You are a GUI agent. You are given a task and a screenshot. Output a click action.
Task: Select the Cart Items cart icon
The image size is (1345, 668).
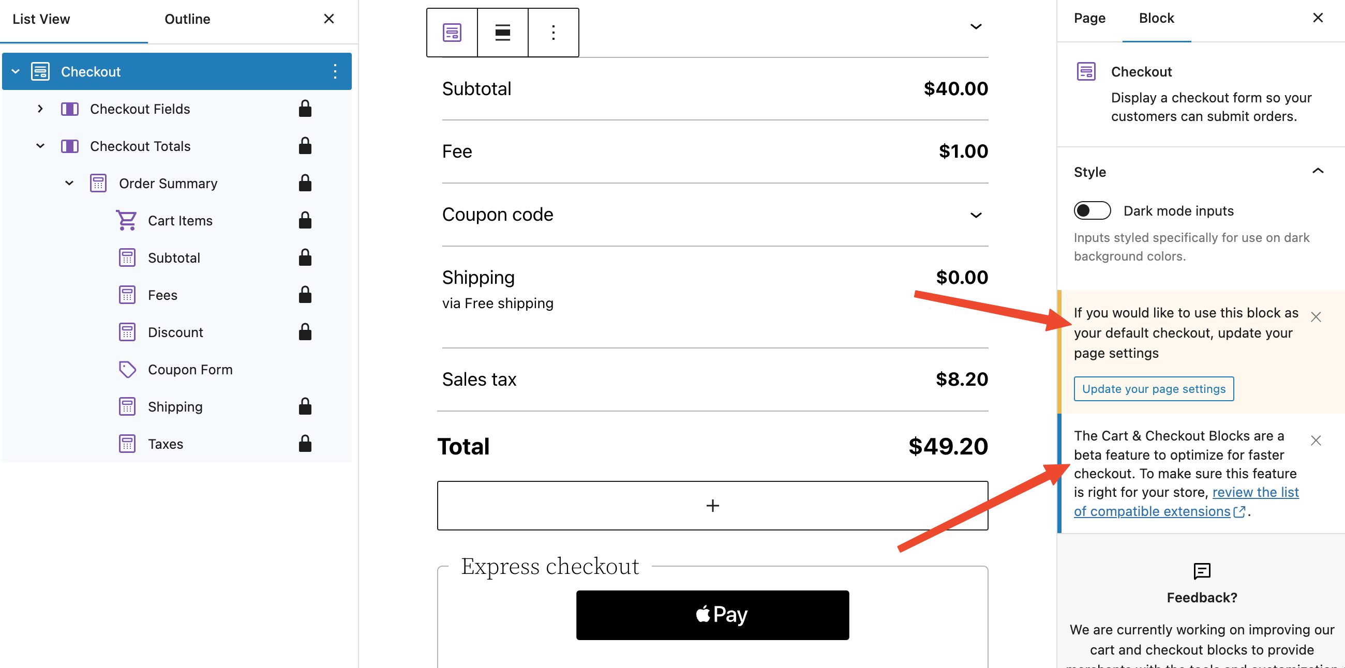tap(126, 220)
